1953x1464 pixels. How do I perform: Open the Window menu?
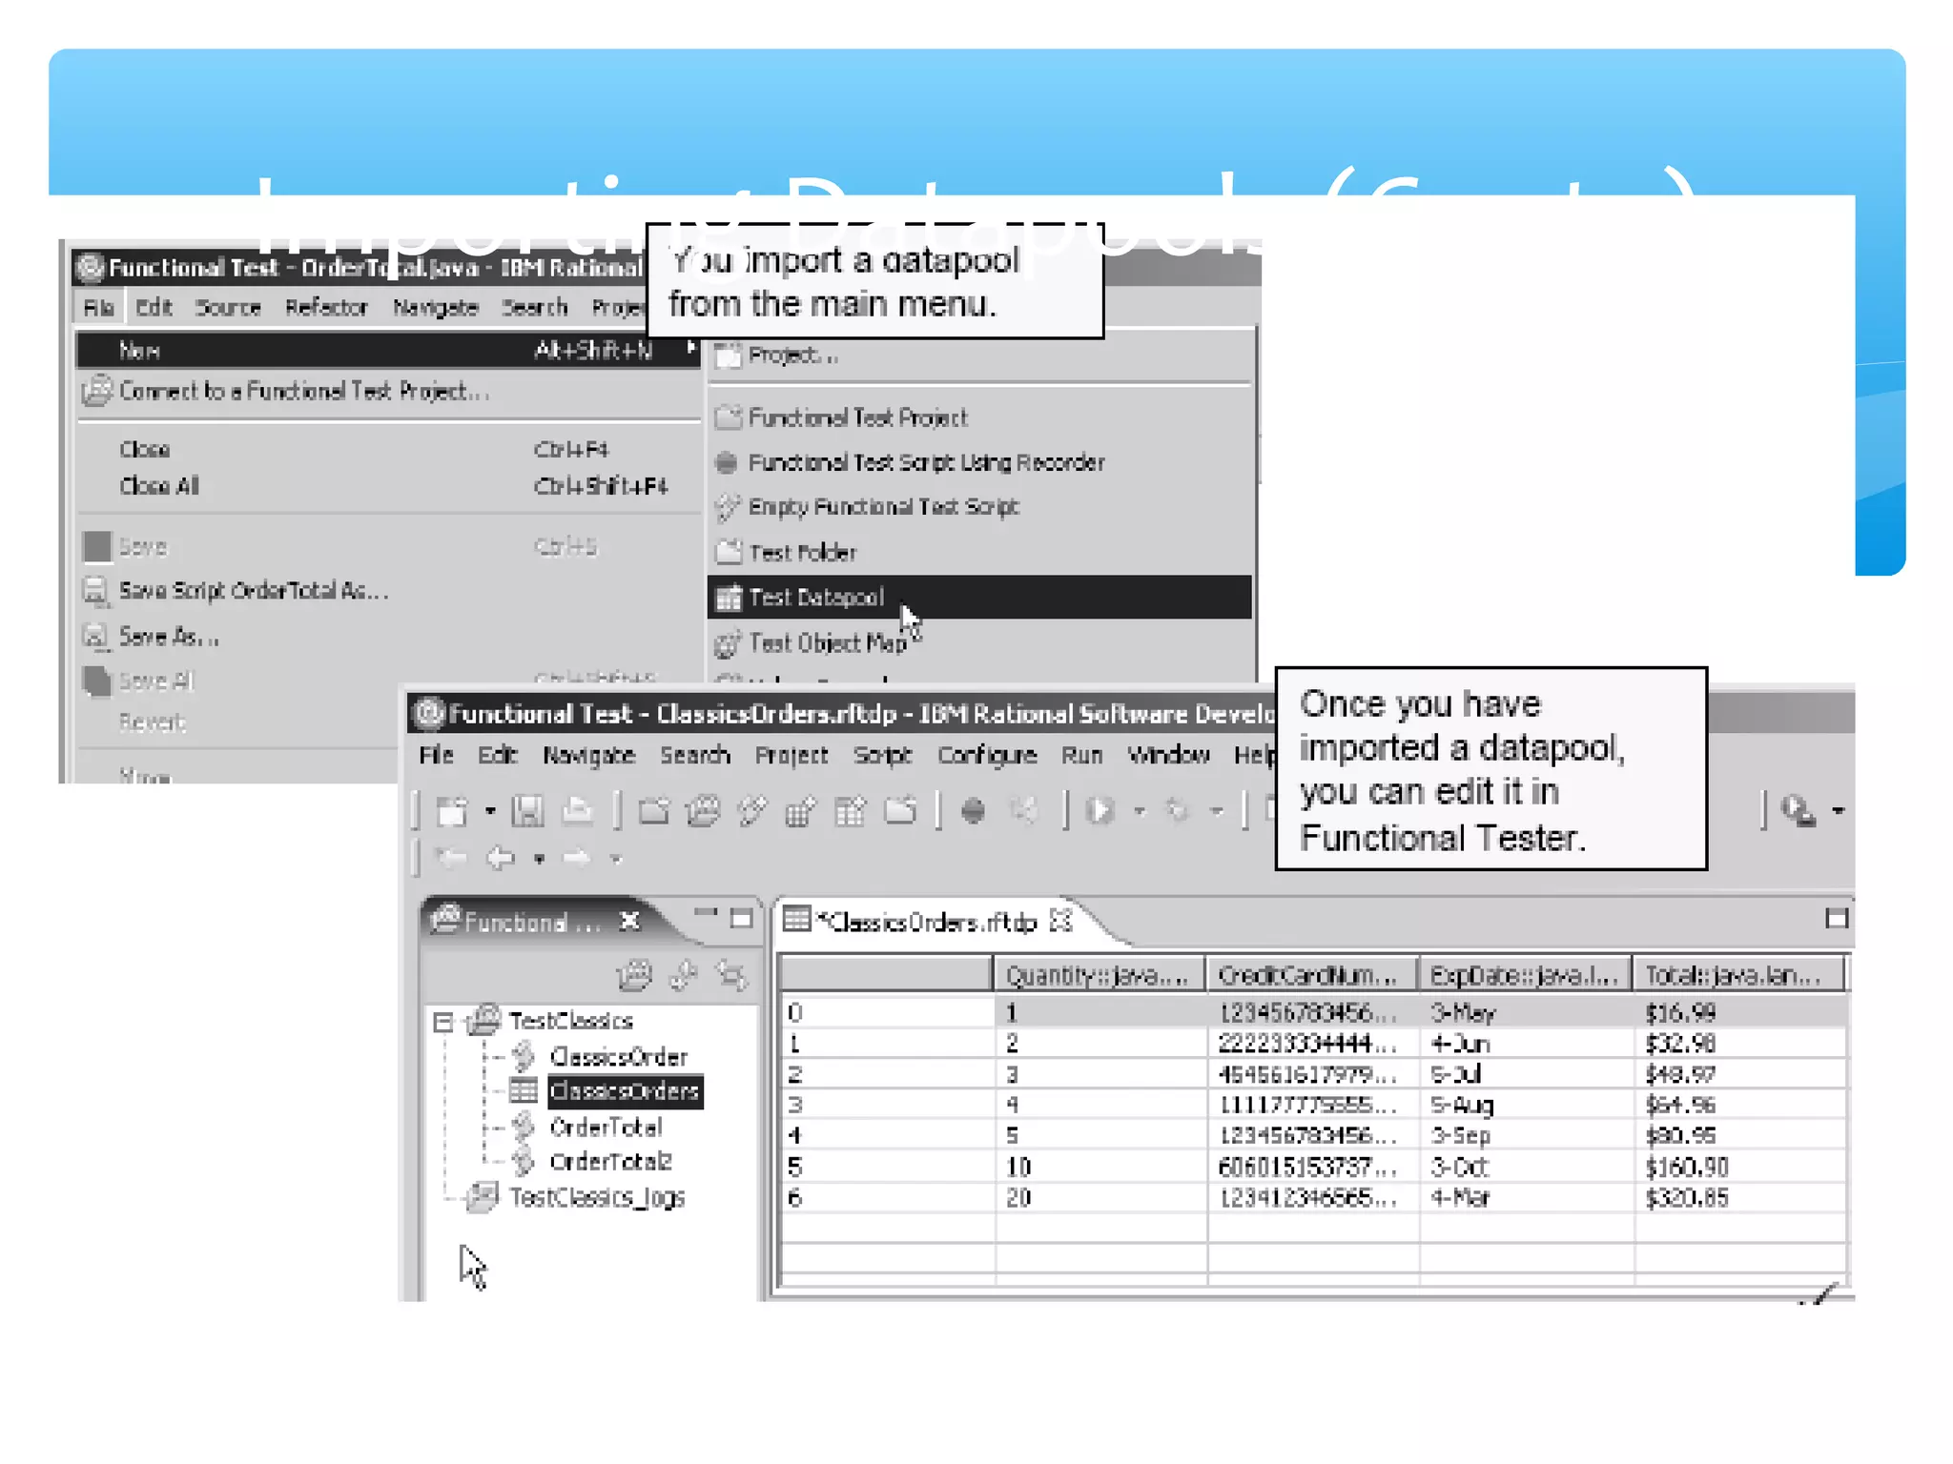click(1169, 755)
